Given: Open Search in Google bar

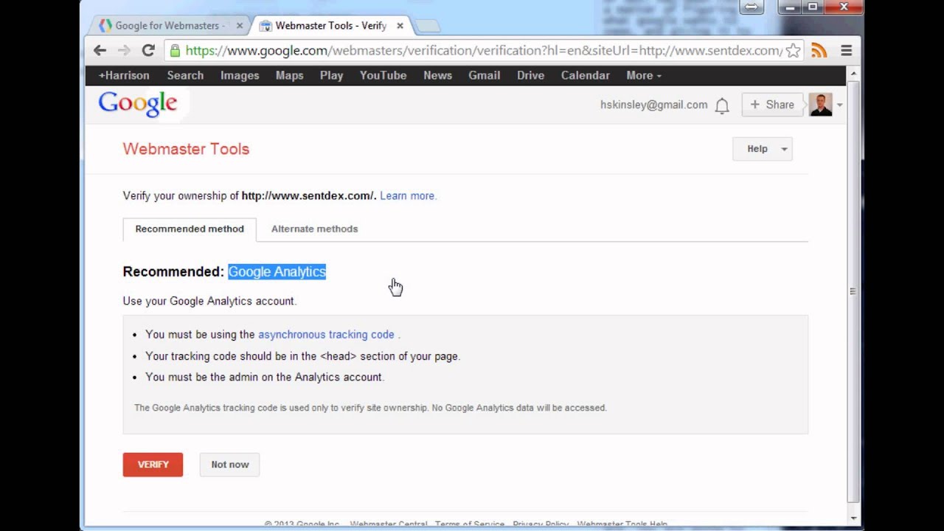Looking at the screenshot, I should [185, 75].
